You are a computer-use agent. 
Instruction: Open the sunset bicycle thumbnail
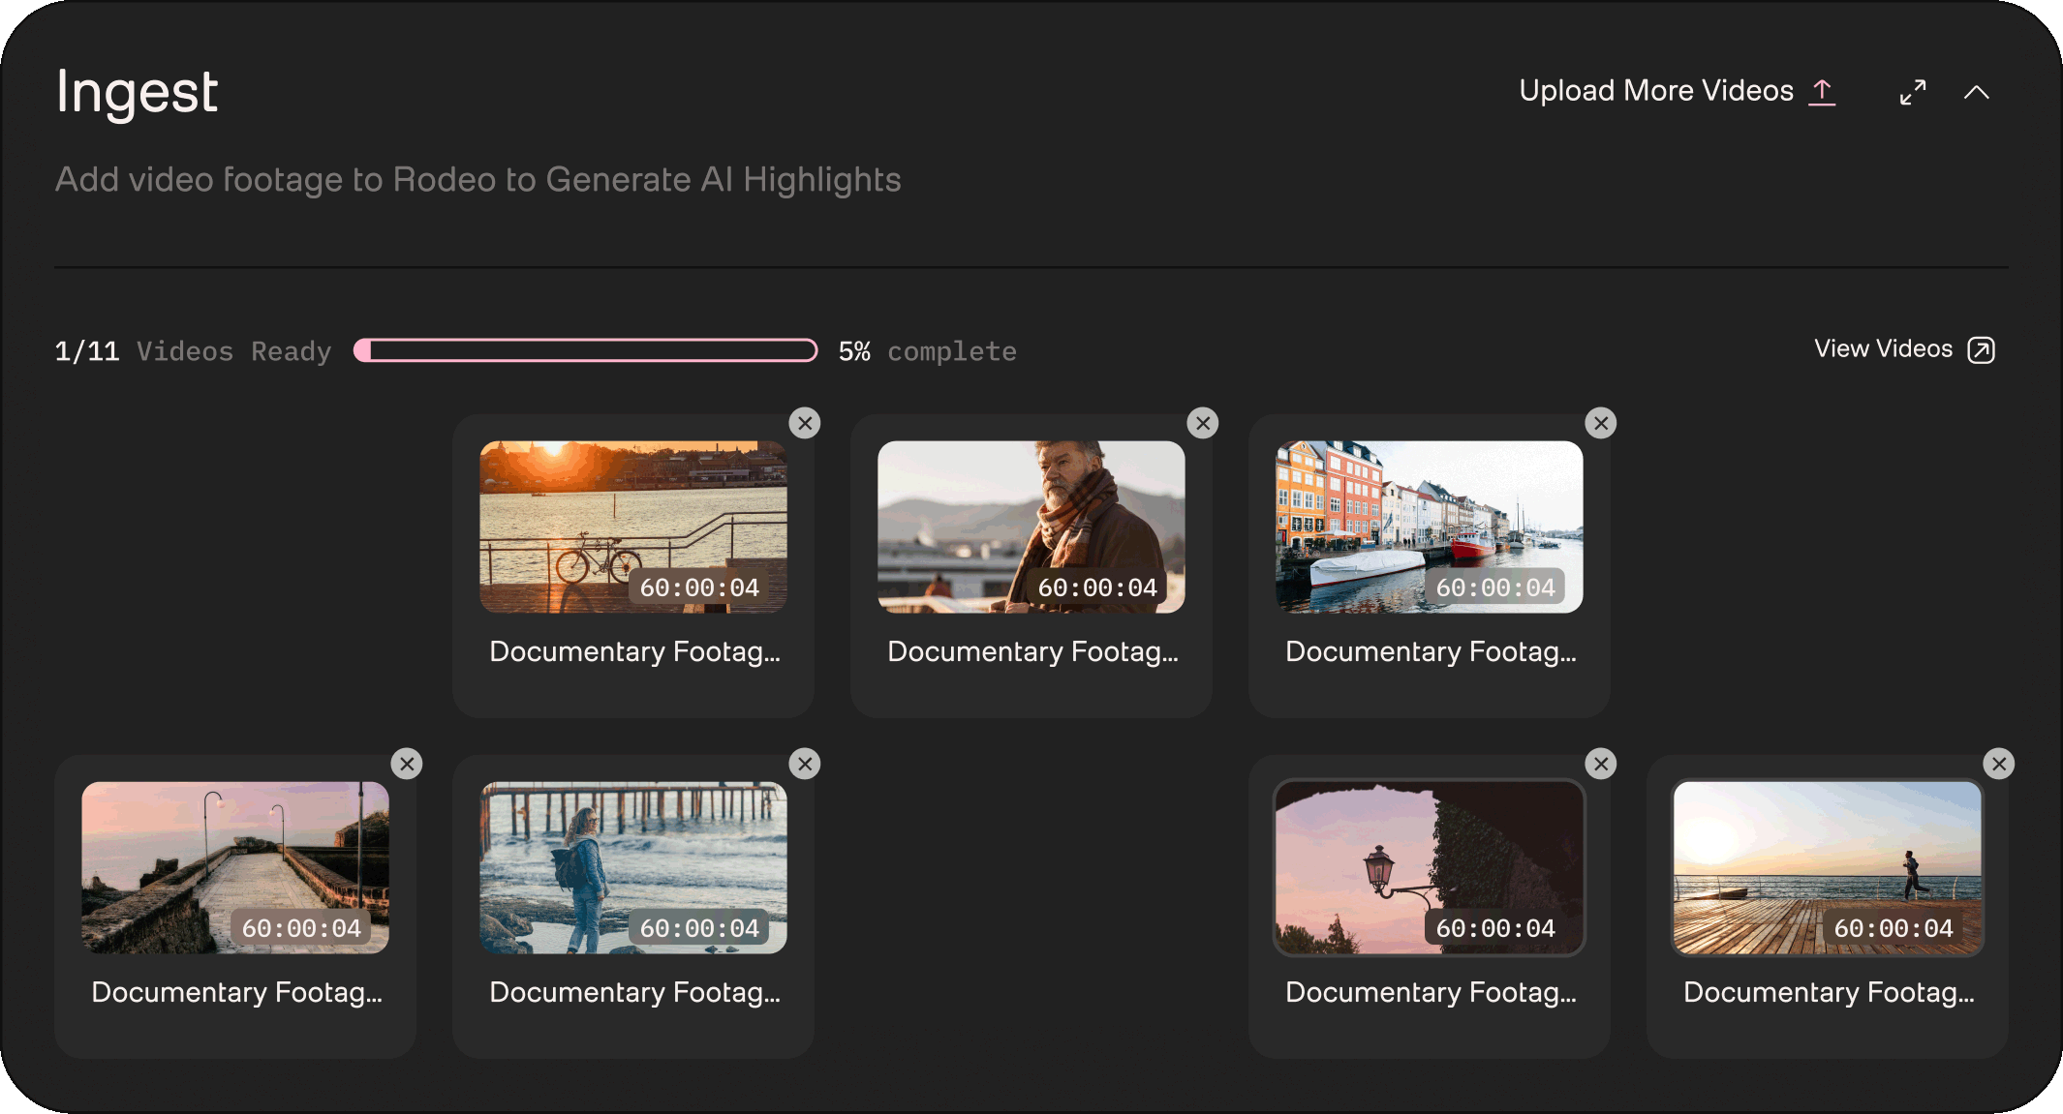point(633,527)
